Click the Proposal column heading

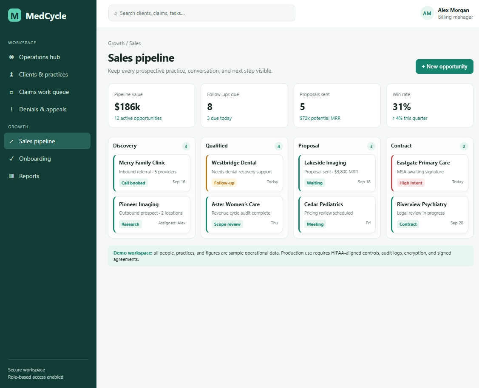point(309,146)
